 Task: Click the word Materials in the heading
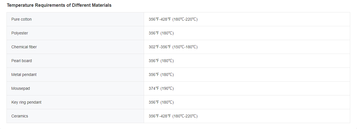click(x=102, y=5)
